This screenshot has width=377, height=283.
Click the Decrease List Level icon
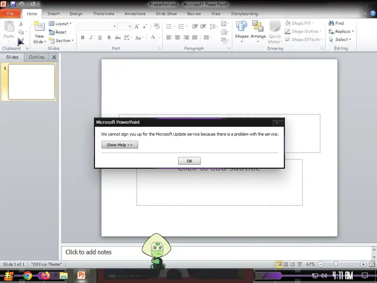click(195, 26)
